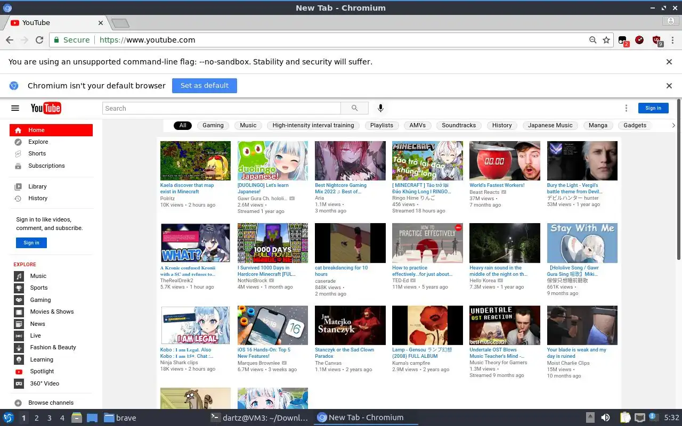Select the Manga filter chip
Image resolution: width=682 pixels, height=426 pixels.
(598, 125)
